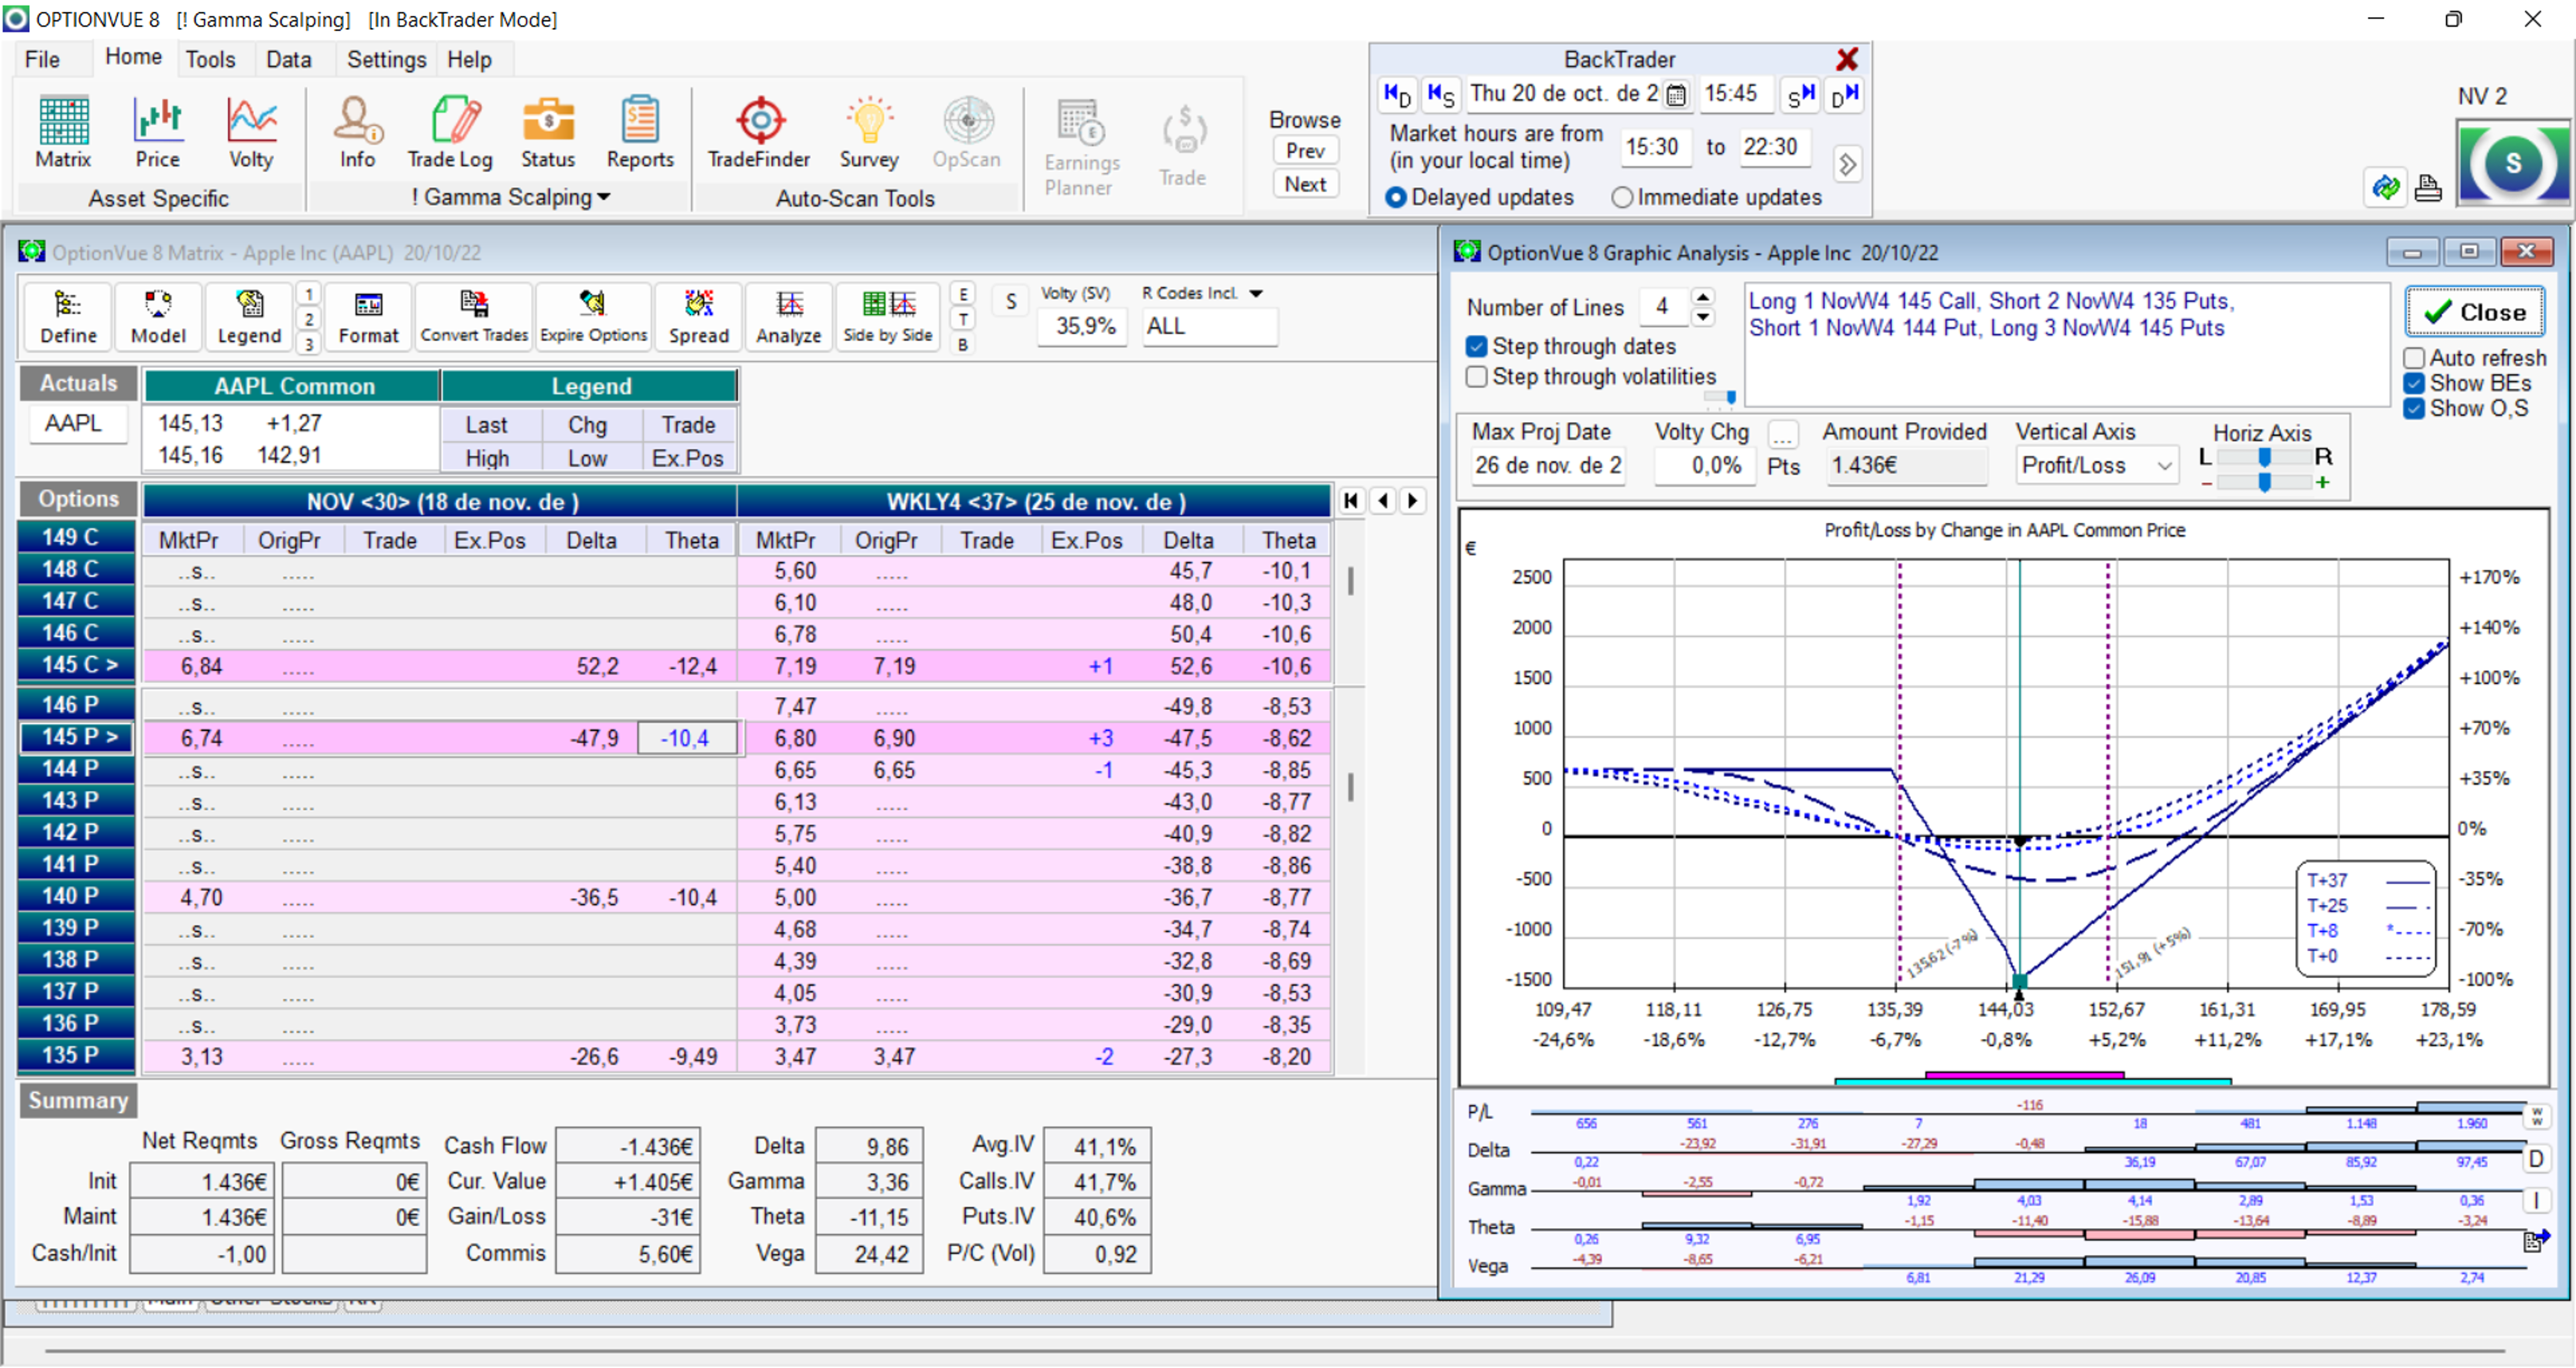Increase Number of Lines stepper
The image size is (2576, 1368).
point(1703,296)
